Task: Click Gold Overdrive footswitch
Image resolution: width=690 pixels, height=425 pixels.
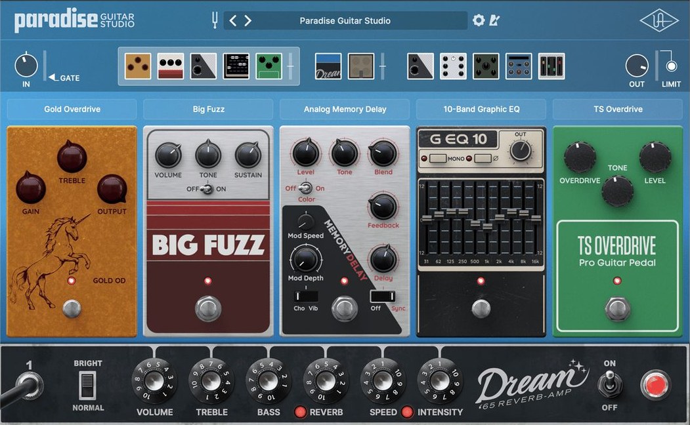Action: pos(72,308)
